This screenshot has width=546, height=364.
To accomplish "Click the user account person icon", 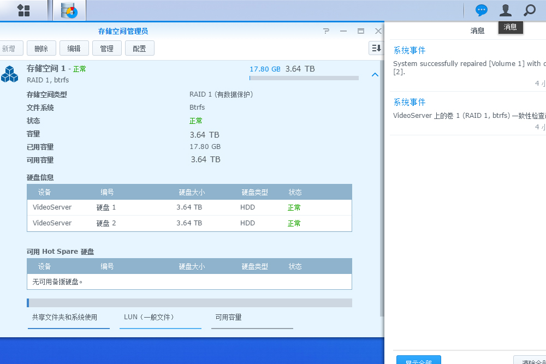I will click(x=505, y=10).
